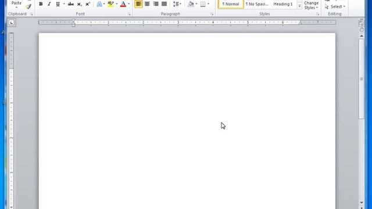
Task: Click vertical scrollbar down arrow
Action: pyautogui.click(x=362, y=203)
